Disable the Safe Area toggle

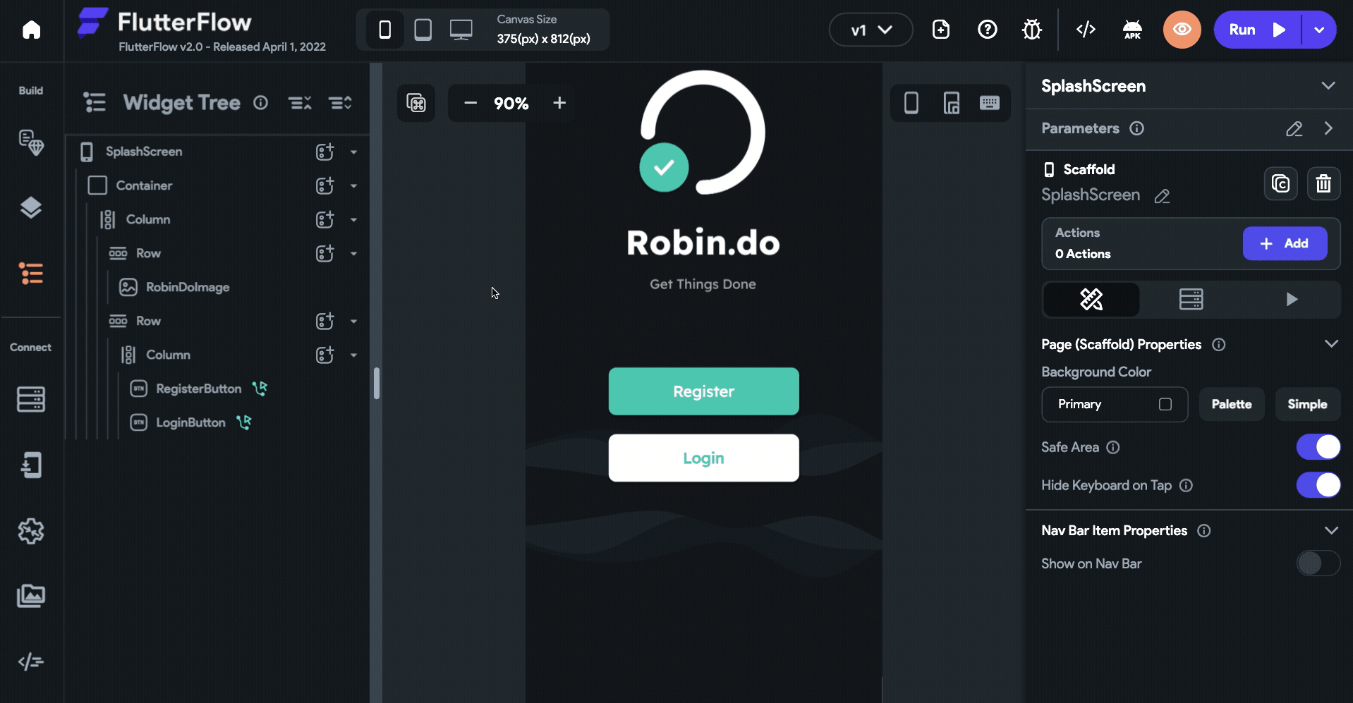click(x=1318, y=447)
